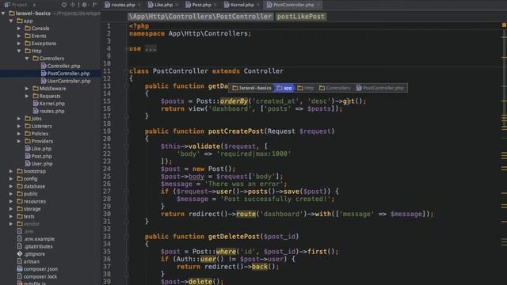
Task: Click Http in navigation popup
Action: (305, 88)
